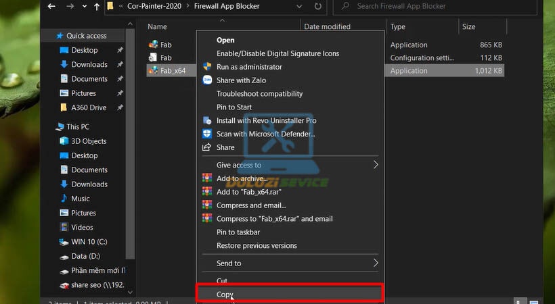555x304 pixels.
Task: Click the Zalo icon in context menu
Action: [x=207, y=80]
